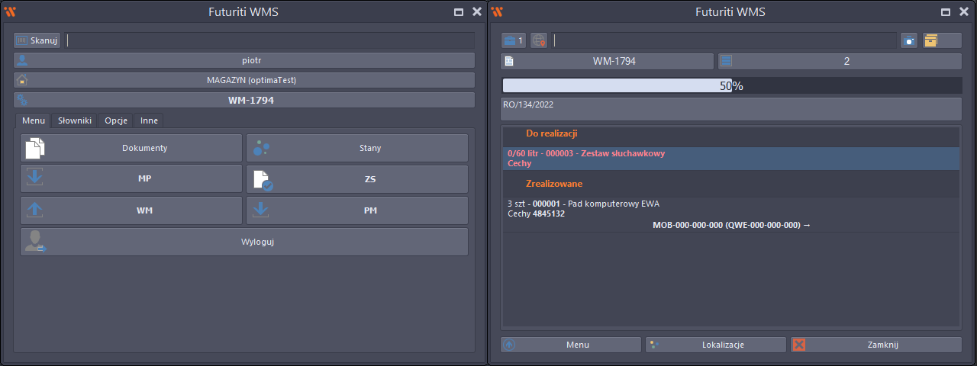Open Dokumenty from the main menu
Screen dimensions: 977x366
(x=131, y=148)
